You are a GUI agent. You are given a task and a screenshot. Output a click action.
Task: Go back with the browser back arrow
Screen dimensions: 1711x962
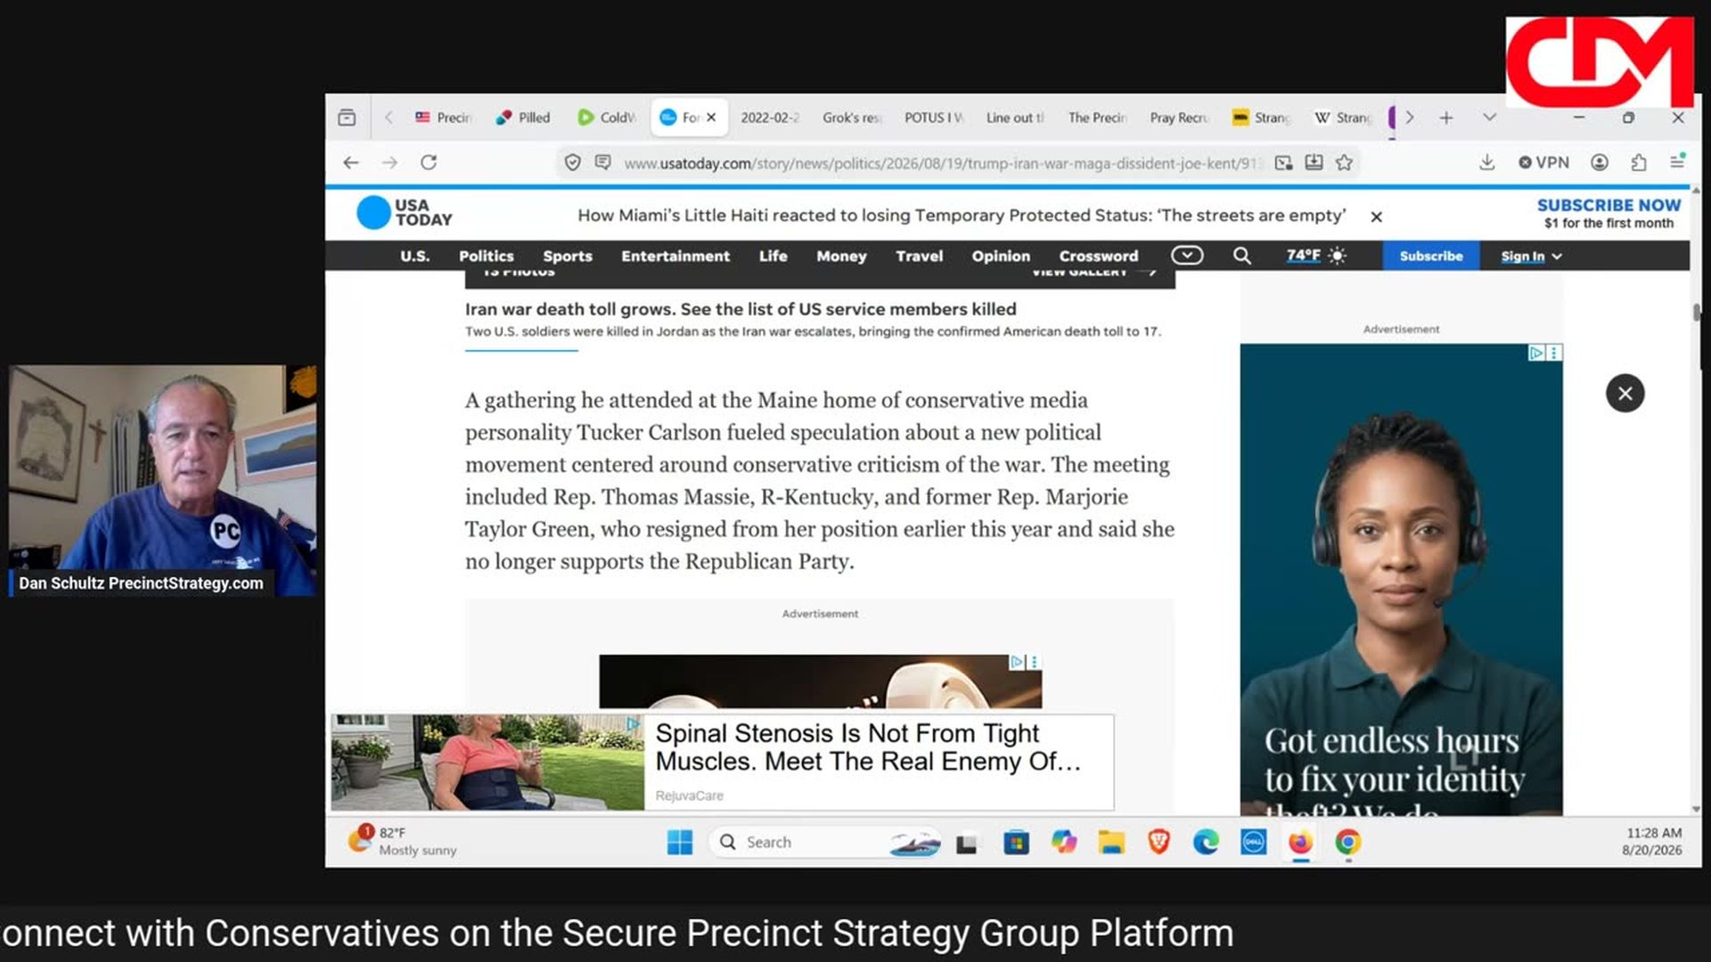coord(351,162)
